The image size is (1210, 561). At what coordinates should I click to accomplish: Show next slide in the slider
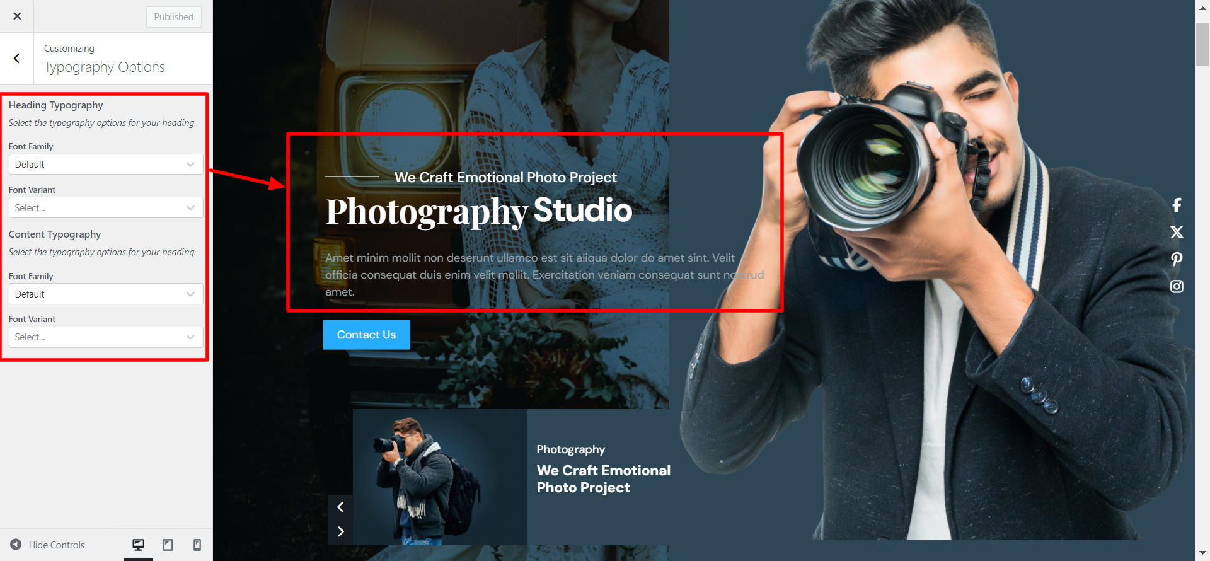pos(340,531)
